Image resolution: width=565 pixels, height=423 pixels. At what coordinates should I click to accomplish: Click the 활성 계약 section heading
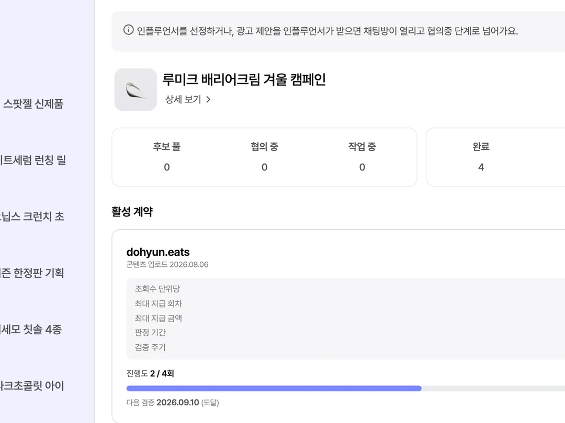tap(132, 211)
